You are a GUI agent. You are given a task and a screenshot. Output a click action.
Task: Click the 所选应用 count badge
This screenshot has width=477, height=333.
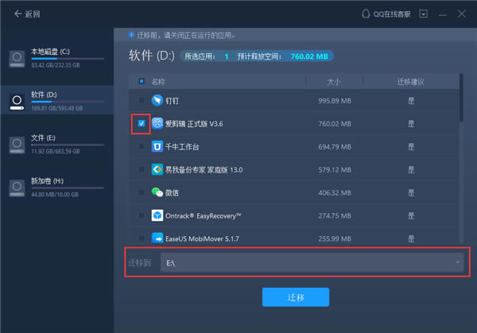pyautogui.click(x=227, y=56)
